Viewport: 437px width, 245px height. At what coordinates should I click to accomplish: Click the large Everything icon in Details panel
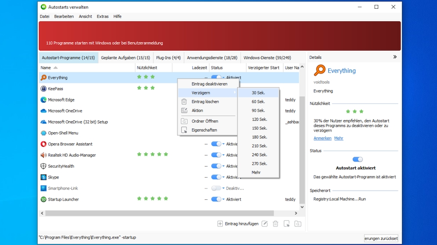click(320, 70)
